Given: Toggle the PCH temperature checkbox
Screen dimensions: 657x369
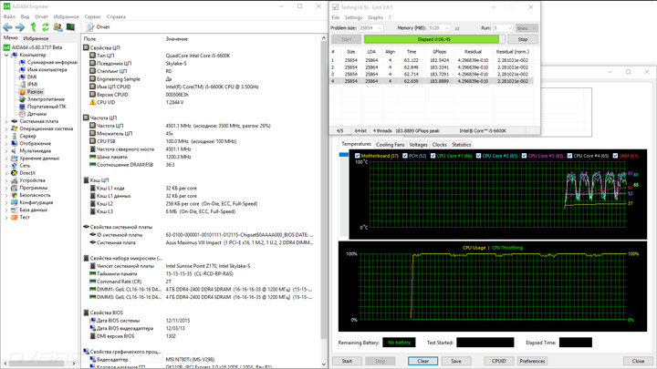Looking at the screenshot, I should click(405, 156).
